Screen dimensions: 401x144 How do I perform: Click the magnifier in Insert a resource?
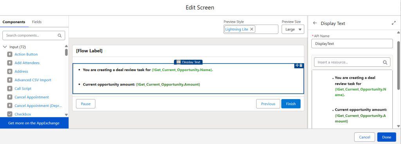(385, 62)
